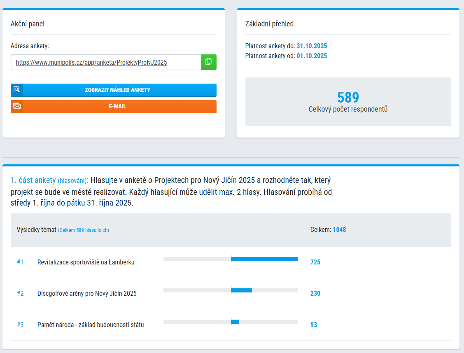The height and width of the screenshot is (353, 464).
Task: Open the munipolis.cz survey address link
Action: tap(91, 63)
